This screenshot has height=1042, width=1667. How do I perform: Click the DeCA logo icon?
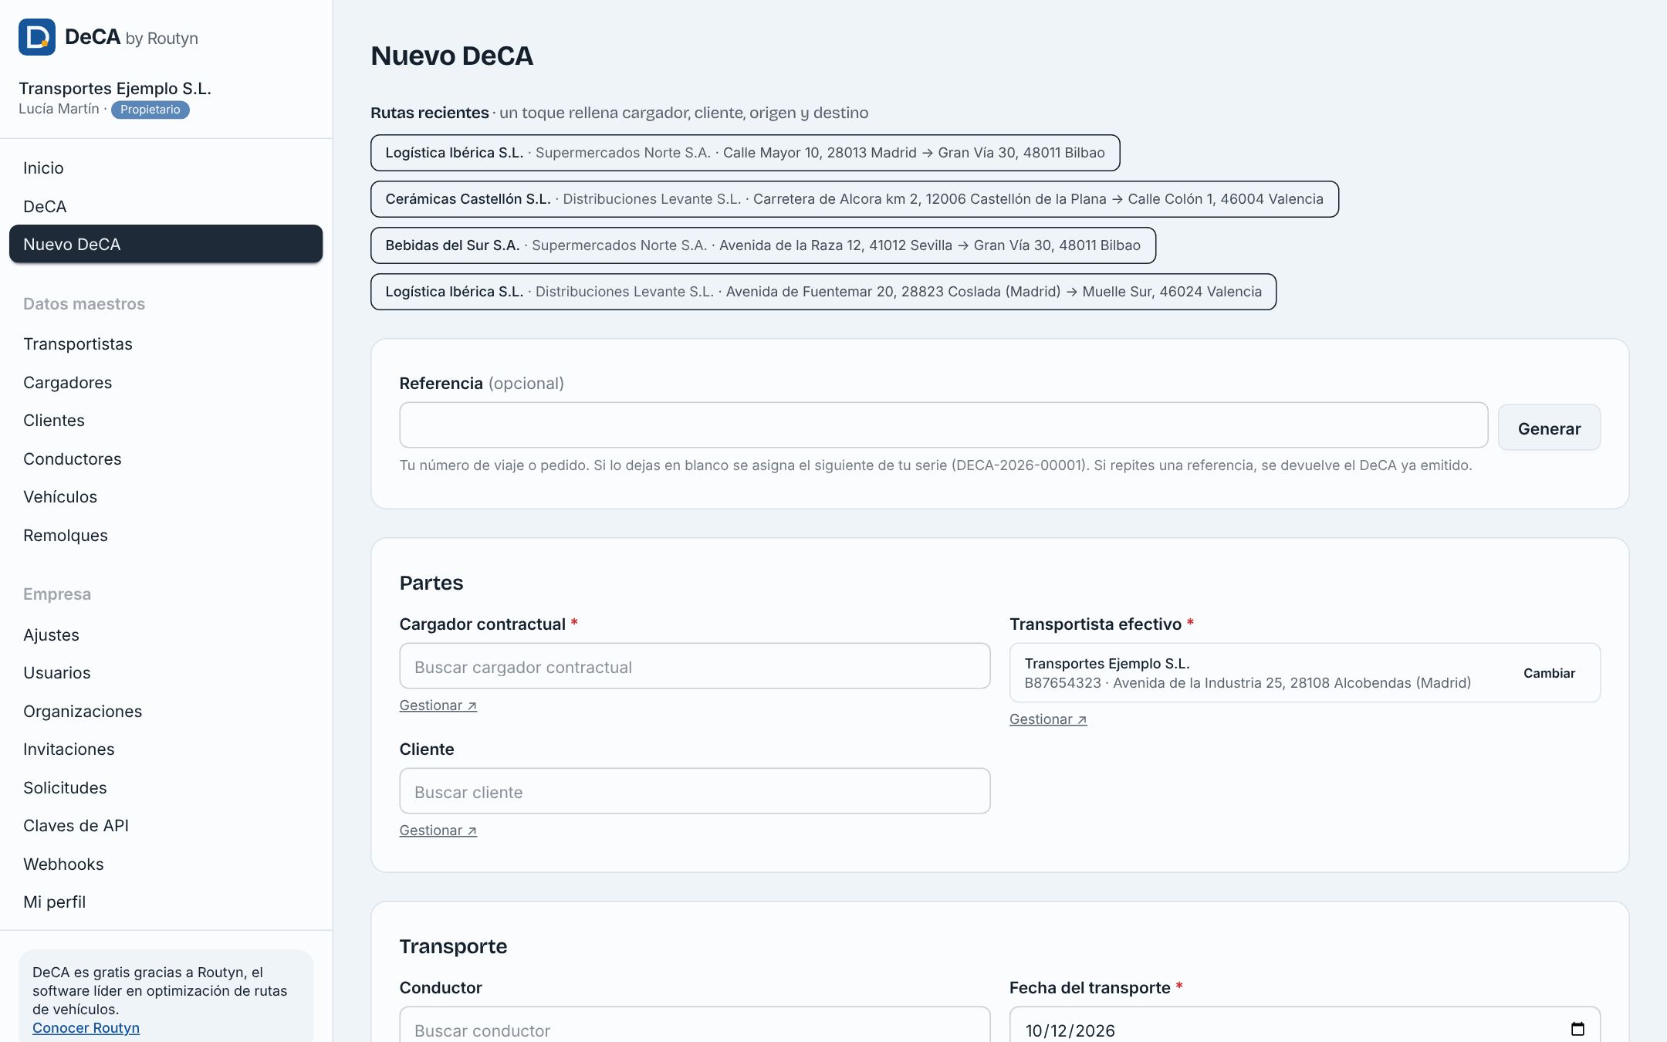pos(37,37)
